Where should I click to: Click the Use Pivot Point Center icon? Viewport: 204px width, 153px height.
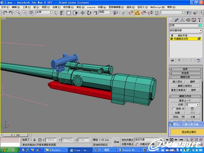click(116, 13)
